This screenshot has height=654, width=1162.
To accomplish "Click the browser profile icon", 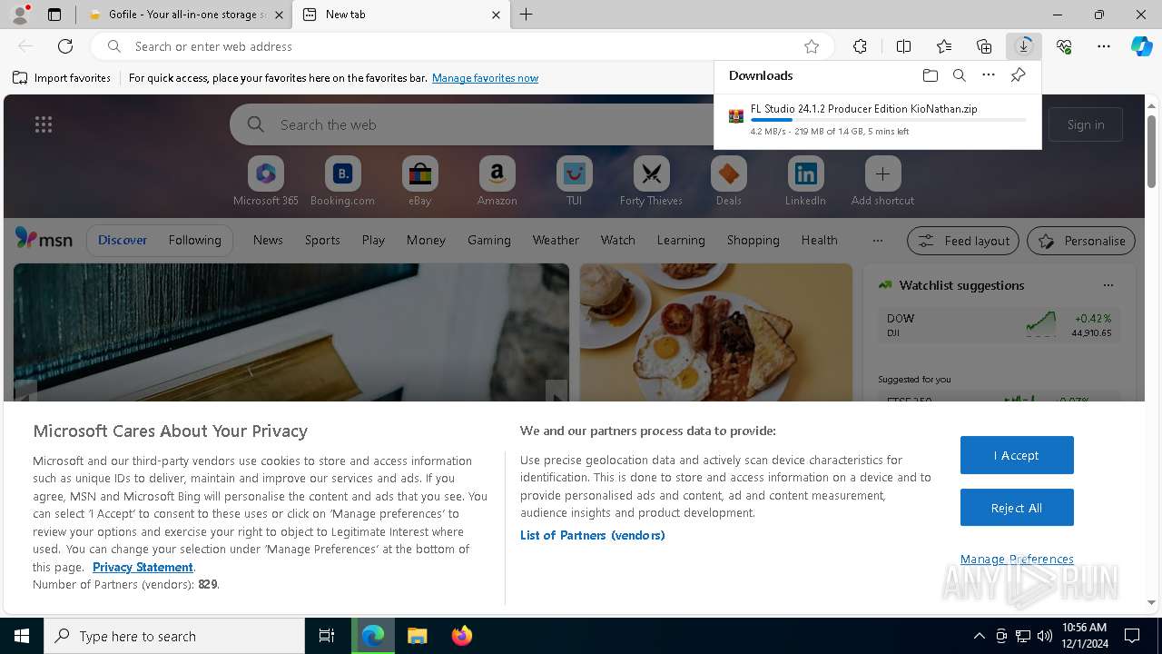I will (20, 15).
